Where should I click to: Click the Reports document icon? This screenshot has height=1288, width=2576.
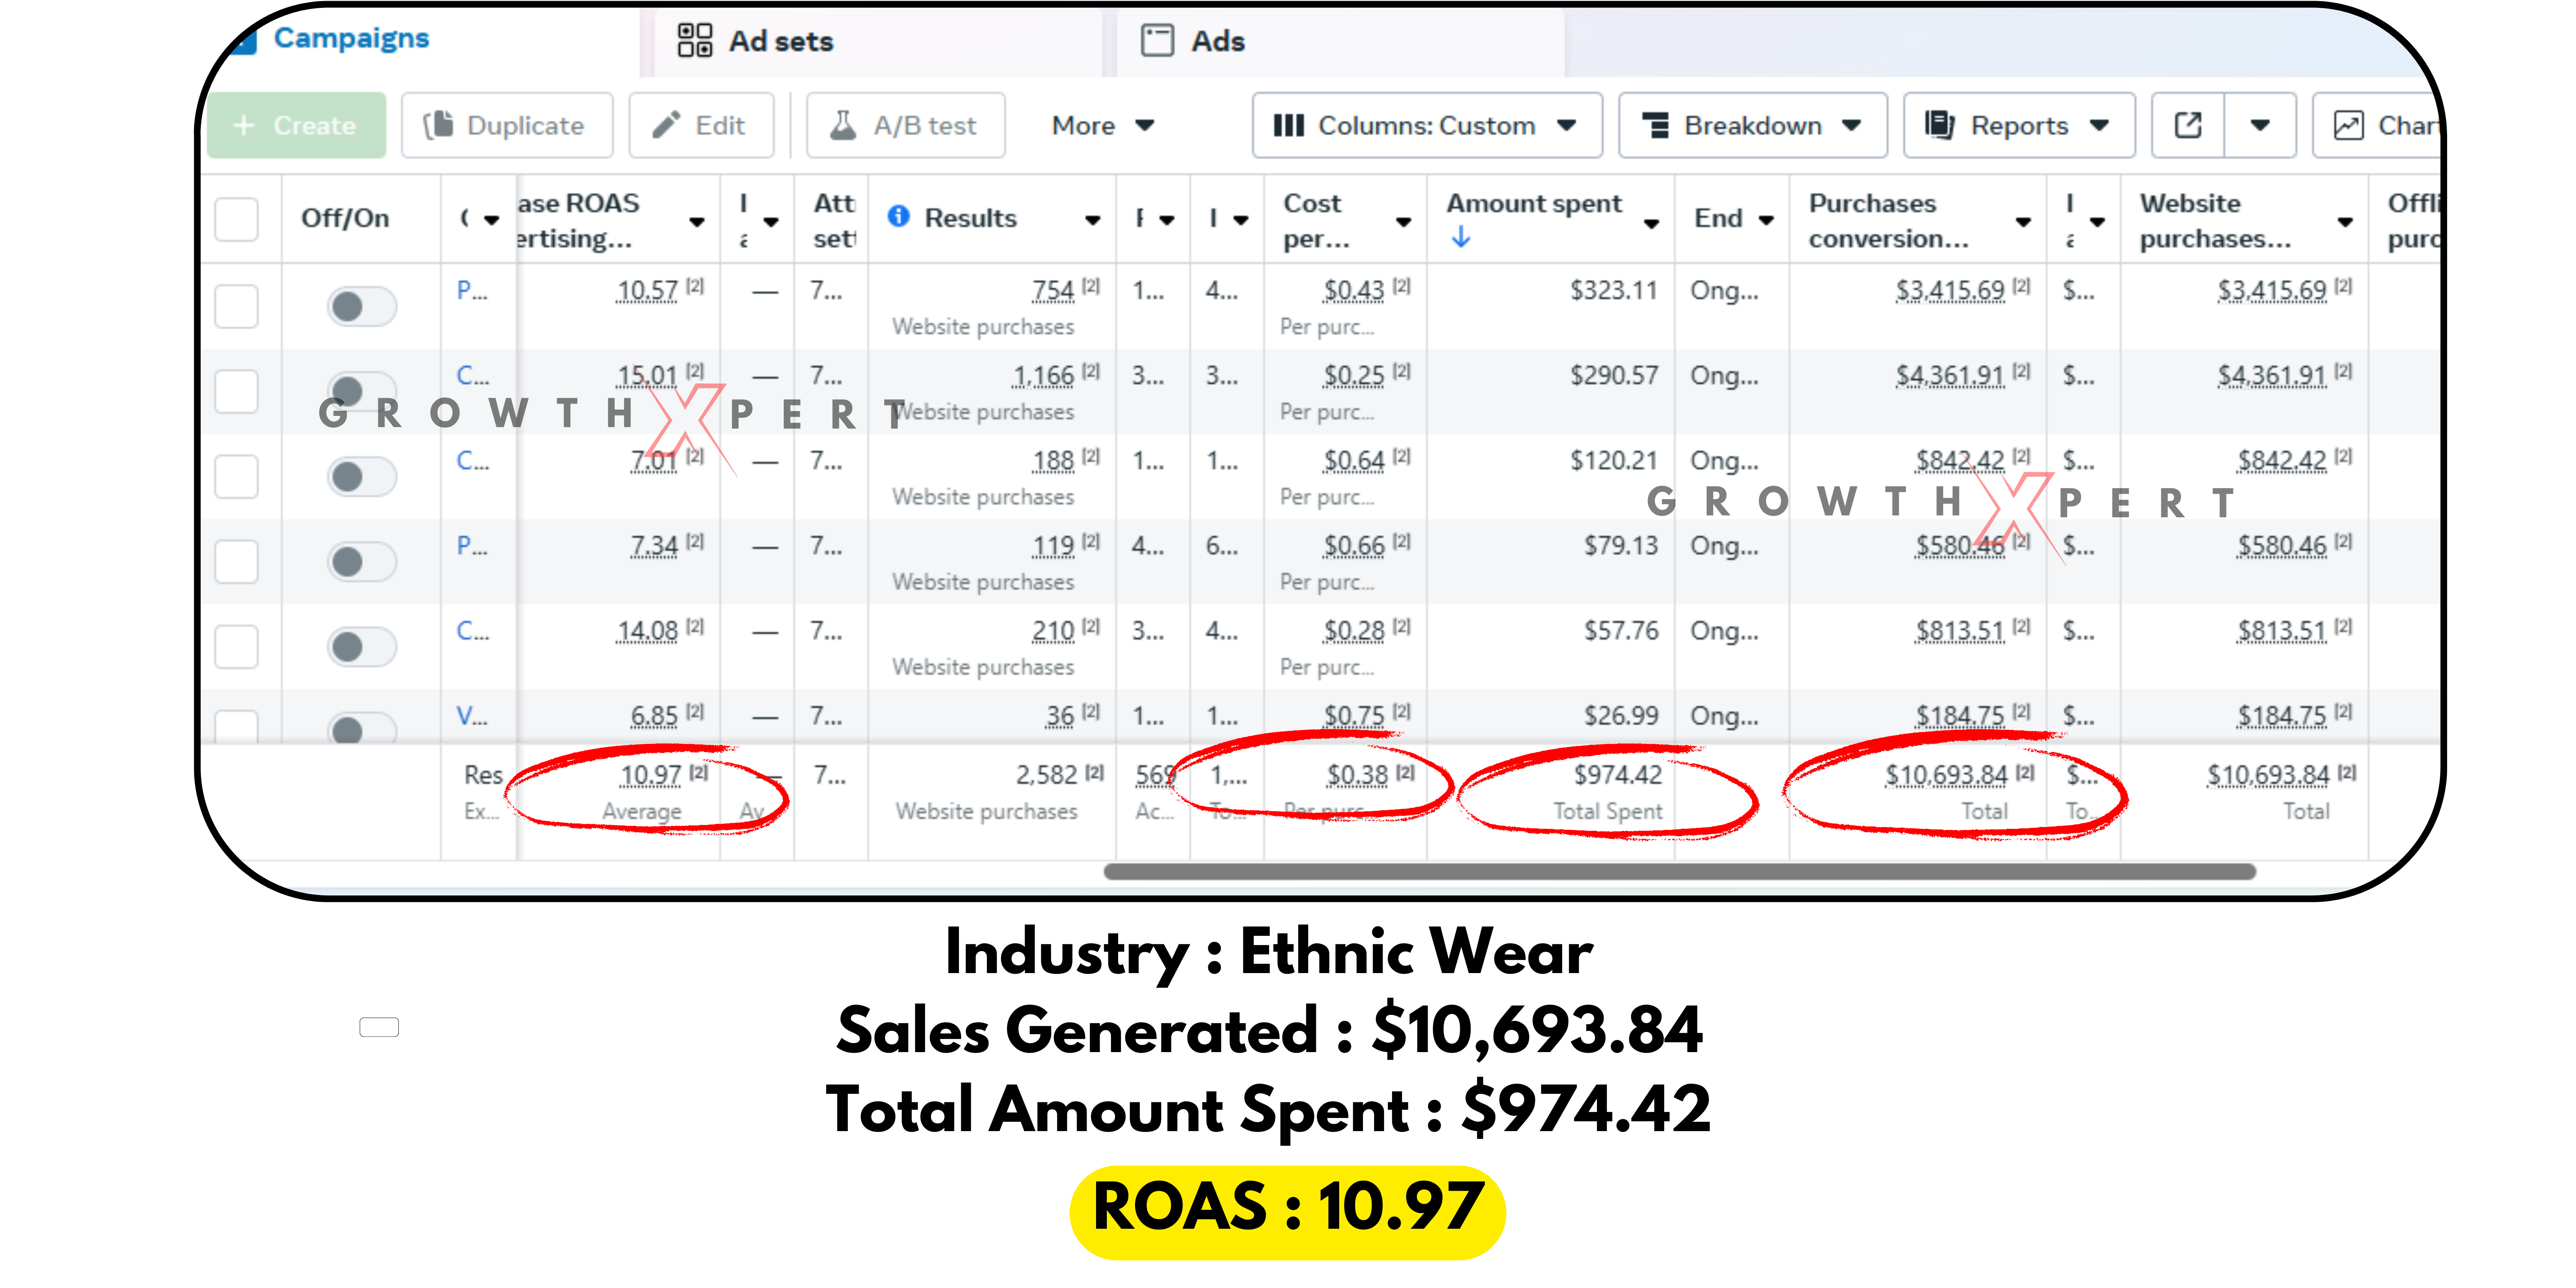coord(1939,125)
